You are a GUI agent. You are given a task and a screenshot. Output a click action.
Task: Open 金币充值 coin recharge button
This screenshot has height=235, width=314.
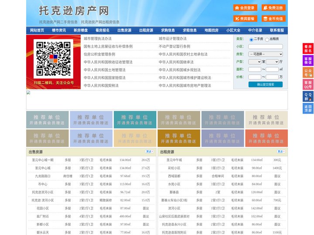point(273,19)
